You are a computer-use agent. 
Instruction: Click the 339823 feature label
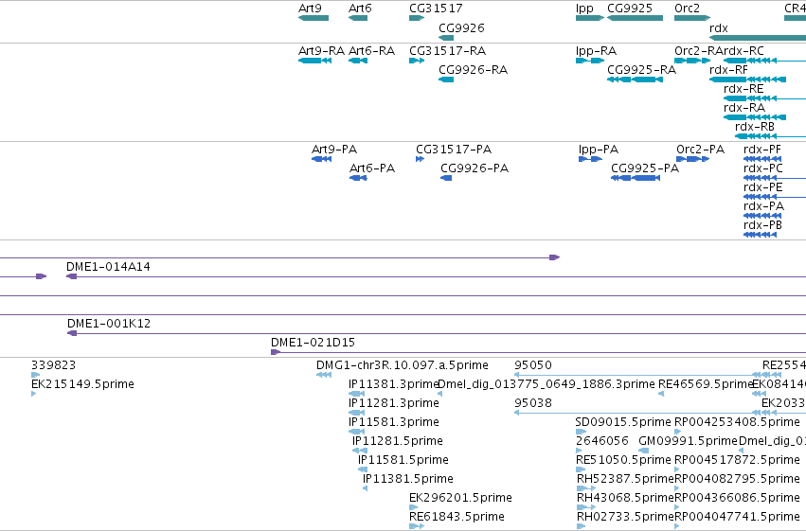53,365
